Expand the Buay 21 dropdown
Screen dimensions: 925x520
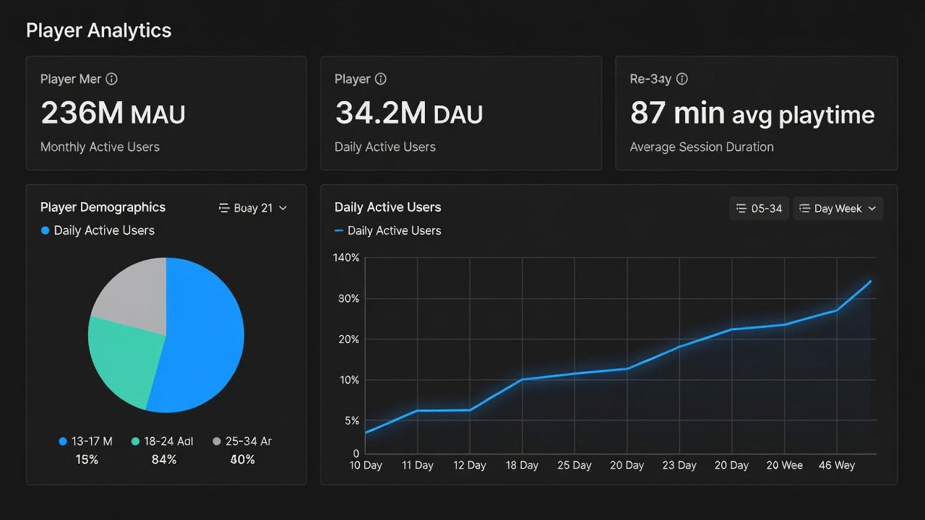tap(253, 208)
